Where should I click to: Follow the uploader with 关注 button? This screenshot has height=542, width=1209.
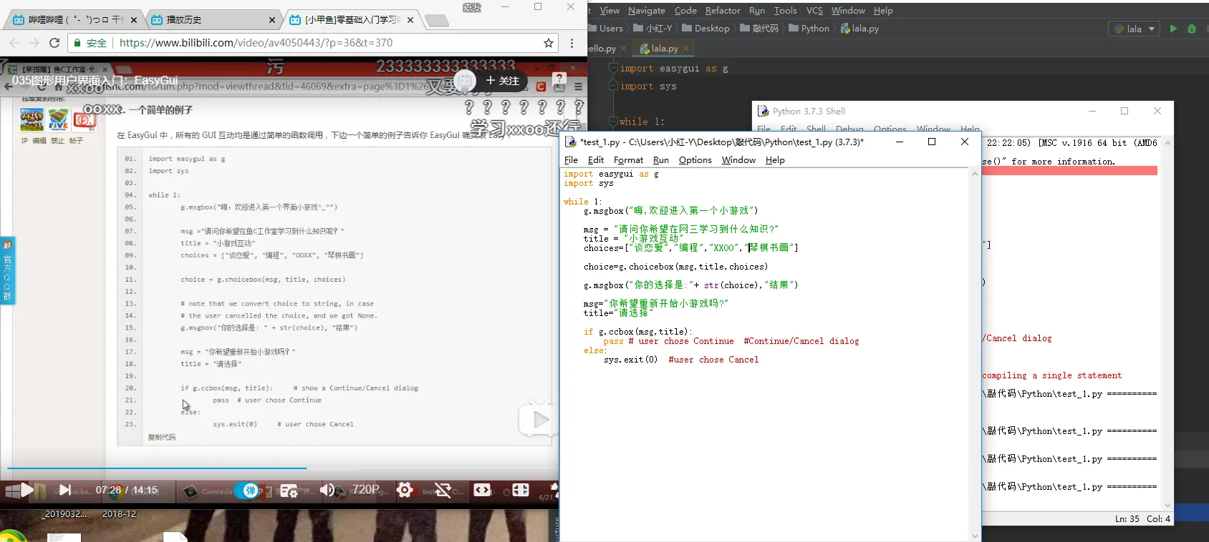click(x=503, y=81)
